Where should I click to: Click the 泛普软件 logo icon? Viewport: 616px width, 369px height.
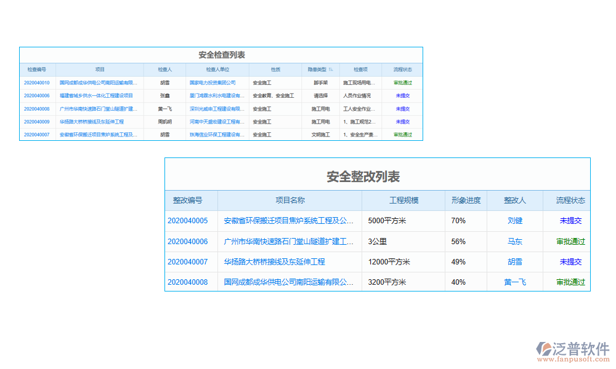tap(543, 349)
